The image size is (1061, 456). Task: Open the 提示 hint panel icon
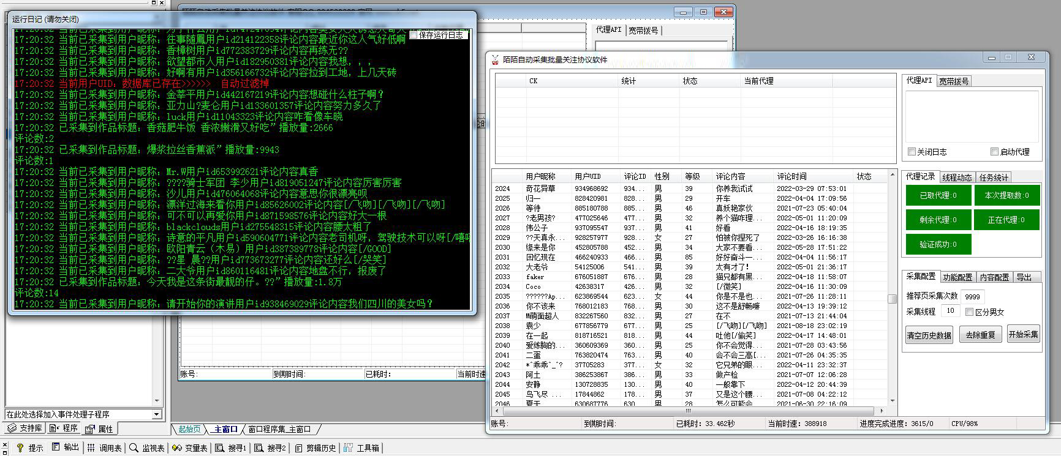click(20, 448)
